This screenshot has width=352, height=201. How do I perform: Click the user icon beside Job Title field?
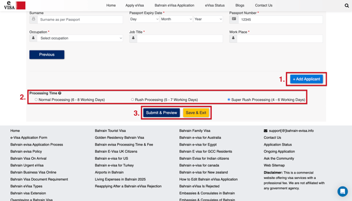[133, 38]
